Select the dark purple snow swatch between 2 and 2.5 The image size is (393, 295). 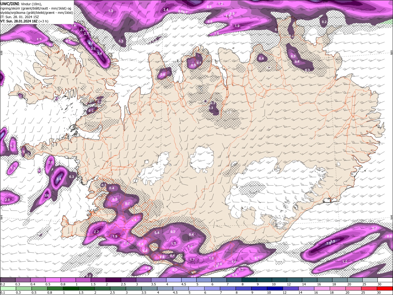[113, 280]
